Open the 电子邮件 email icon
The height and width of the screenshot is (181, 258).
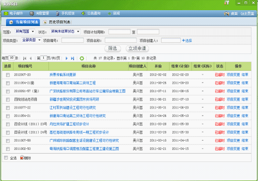click(6, 13)
